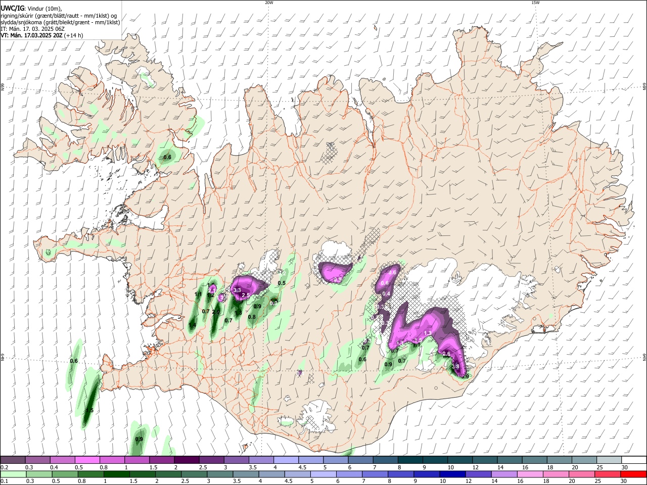647x485 pixels.
Task: Click the pale grey 25 swatch in upper legend
Action: pyautogui.click(x=609, y=460)
